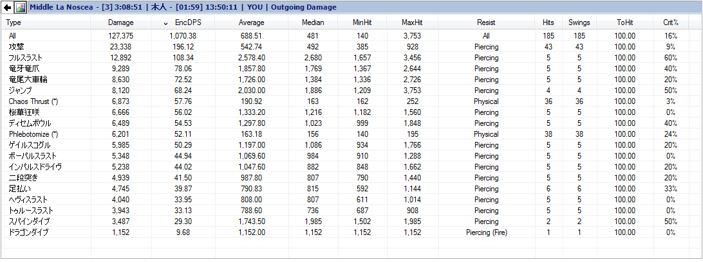703x262 pixels.
Task: Select the Phlebotomize (*) row
Action: pos(345,134)
